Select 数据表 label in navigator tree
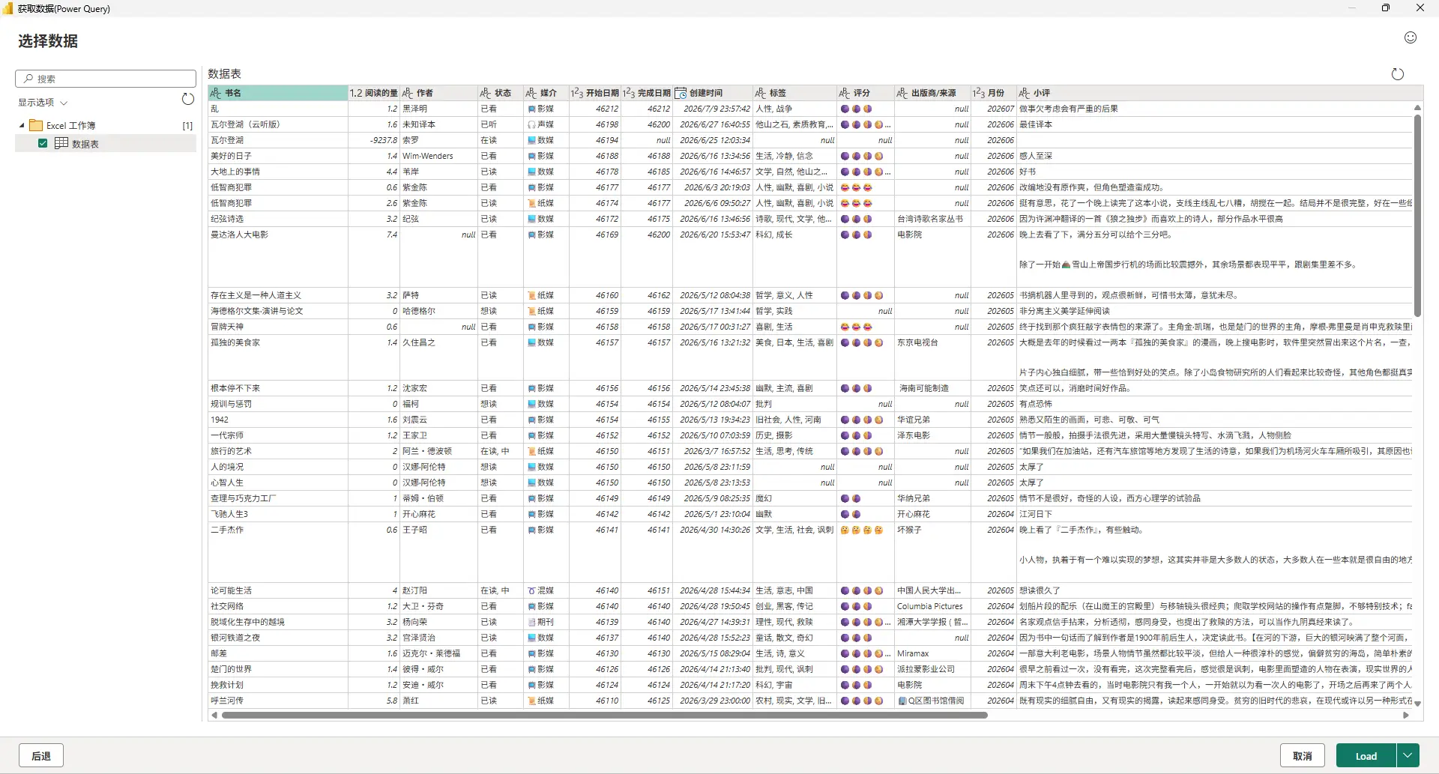 tap(85, 144)
